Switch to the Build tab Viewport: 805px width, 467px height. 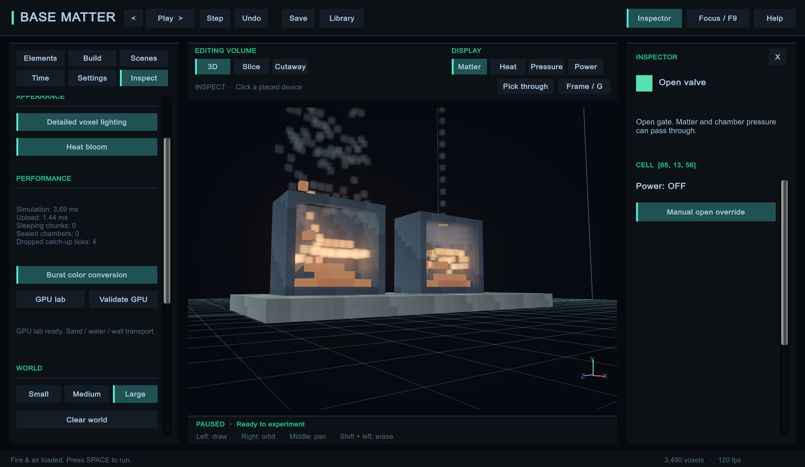[92, 58]
